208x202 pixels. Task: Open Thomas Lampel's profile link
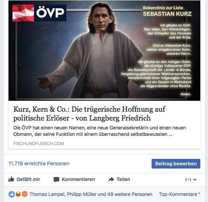tap(47, 194)
